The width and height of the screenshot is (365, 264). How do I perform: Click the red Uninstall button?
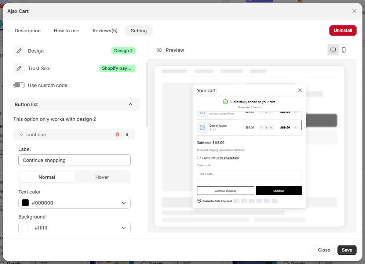coord(343,30)
